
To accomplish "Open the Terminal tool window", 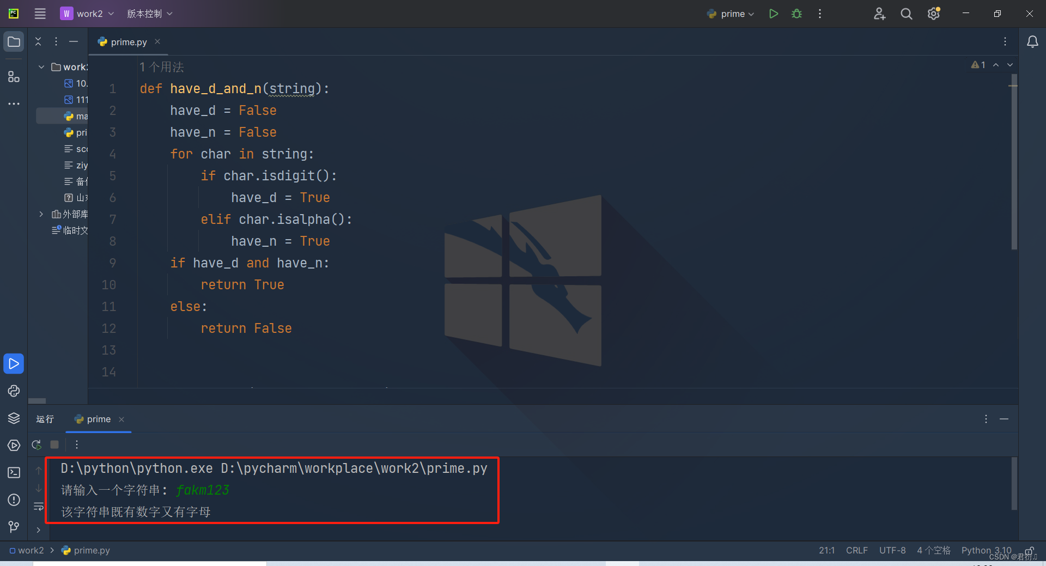I will 14,473.
